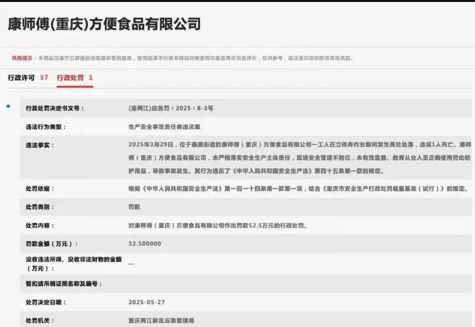Screen dimensions: 475x327
Task: Click the 风险提示 warning label
Action: [22, 58]
